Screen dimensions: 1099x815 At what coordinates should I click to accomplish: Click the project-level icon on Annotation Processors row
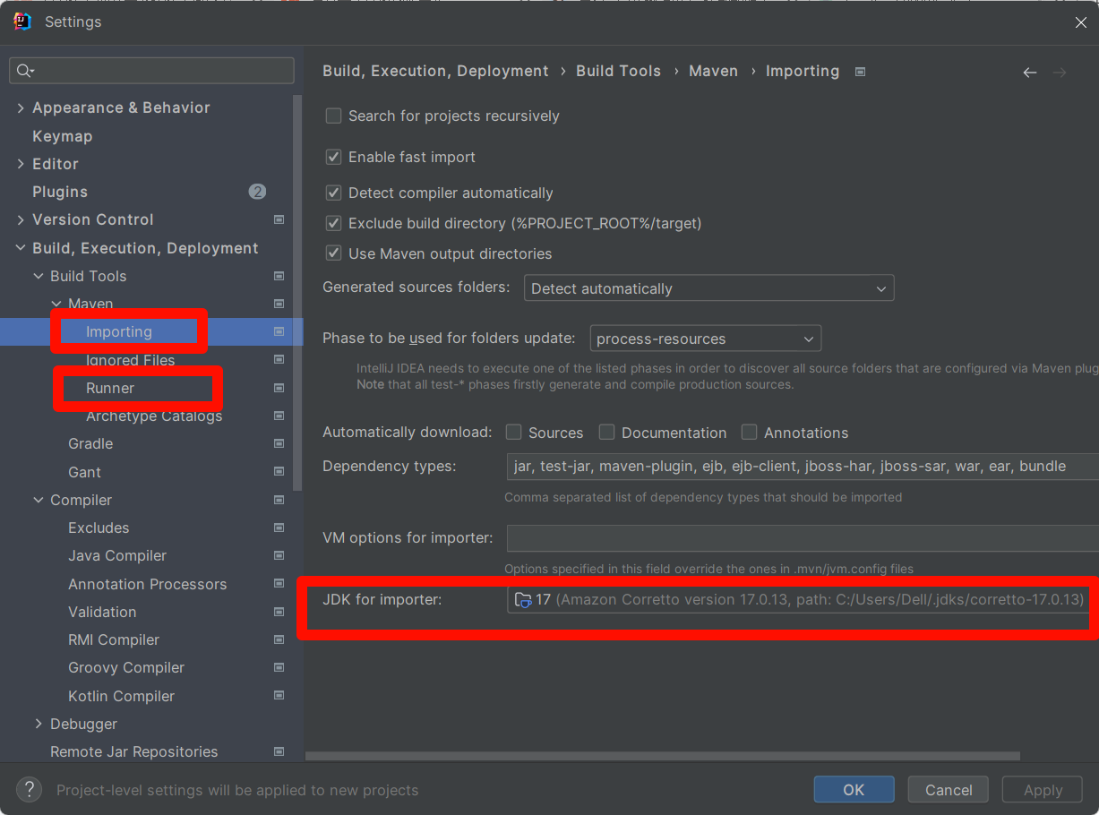click(279, 584)
